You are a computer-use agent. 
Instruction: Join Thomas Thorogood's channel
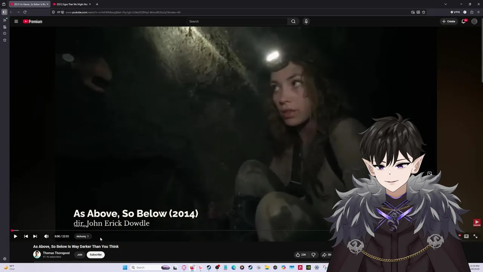80,255
